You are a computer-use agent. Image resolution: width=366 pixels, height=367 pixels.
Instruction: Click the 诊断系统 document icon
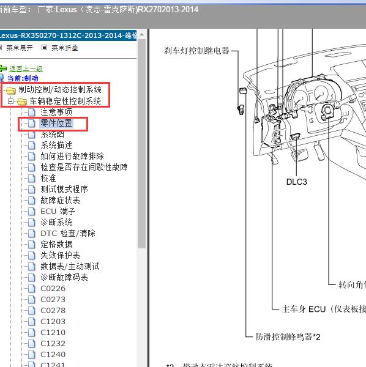pyautogui.click(x=32, y=223)
